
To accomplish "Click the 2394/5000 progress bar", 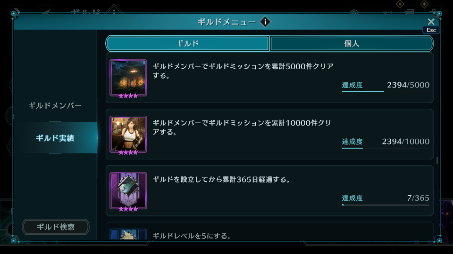I will (x=386, y=91).
